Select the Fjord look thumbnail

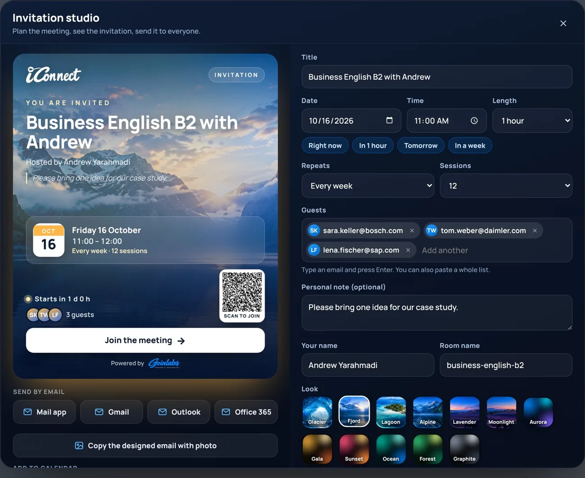click(x=354, y=411)
